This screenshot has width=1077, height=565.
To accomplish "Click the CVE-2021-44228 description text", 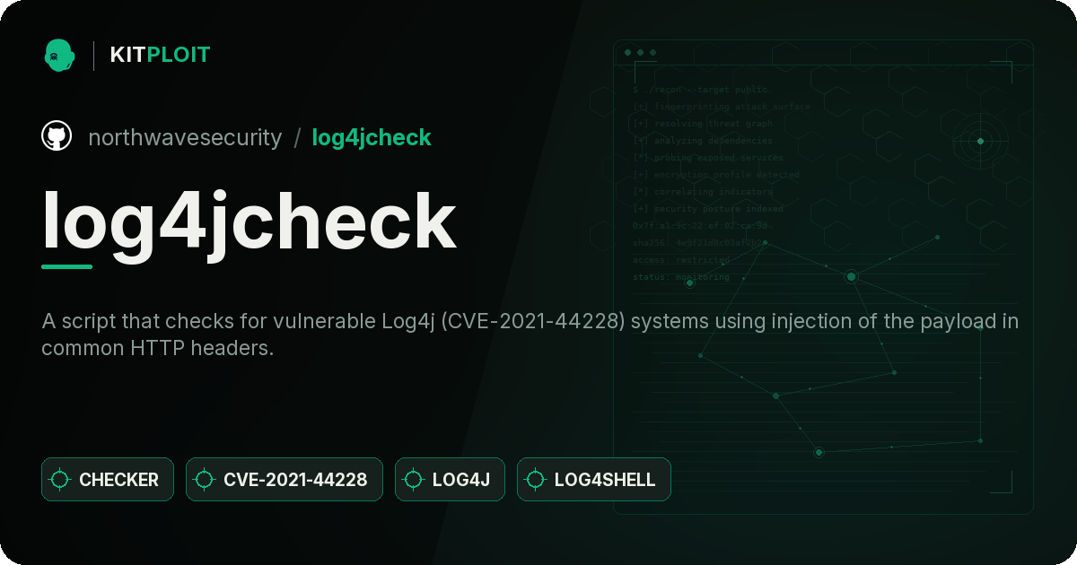I will (530, 335).
